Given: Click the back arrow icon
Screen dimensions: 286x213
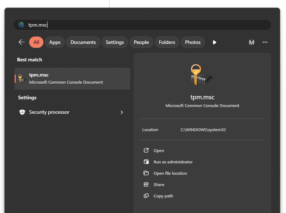Looking at the screenshot, I should (22, 42).
